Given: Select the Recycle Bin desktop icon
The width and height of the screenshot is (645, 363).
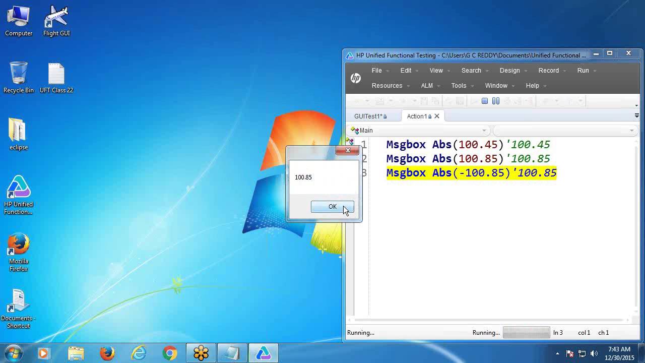Looking at the screenshot, I should (x=19, y=78).
